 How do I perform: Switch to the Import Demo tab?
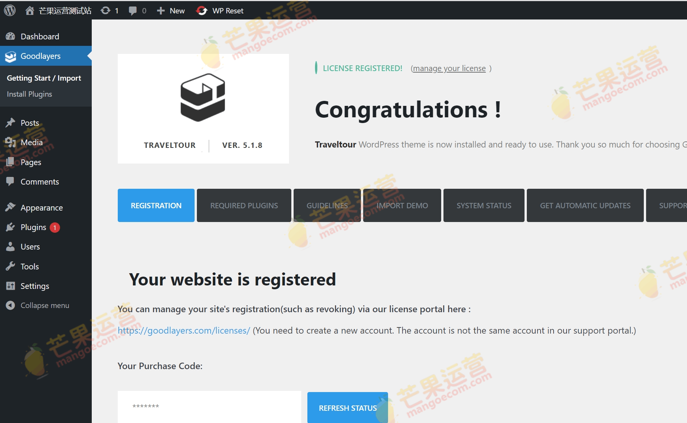click(402, 206)
